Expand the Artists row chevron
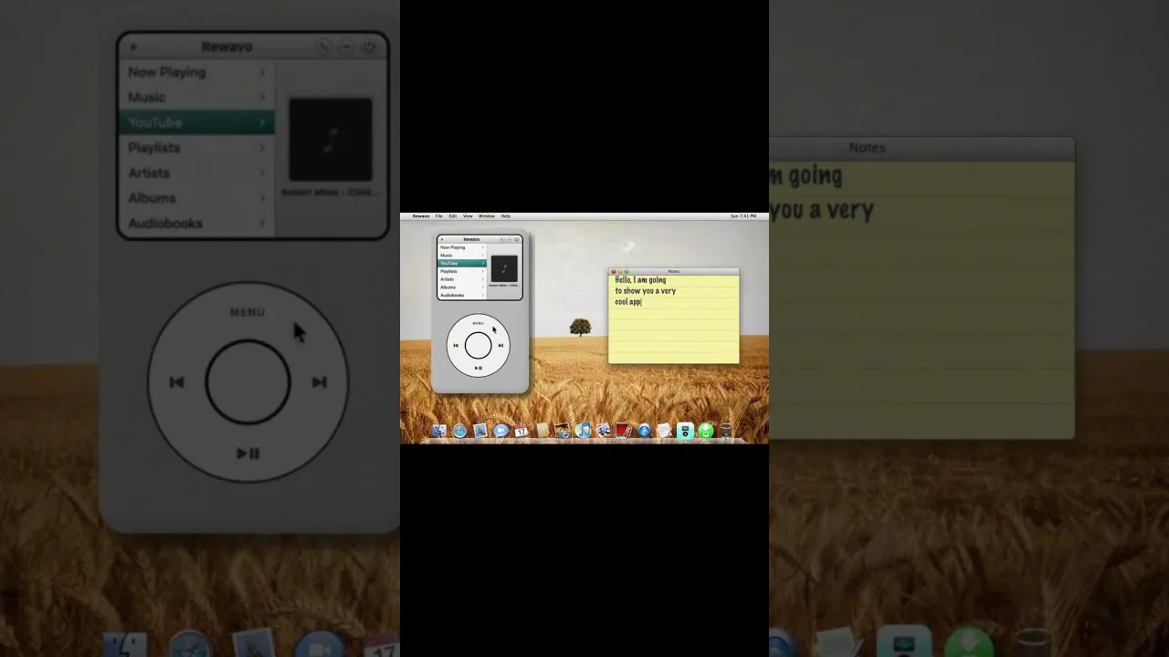Screen dimensions: 1169x657 pyautogui.click(x=483, y=279)
